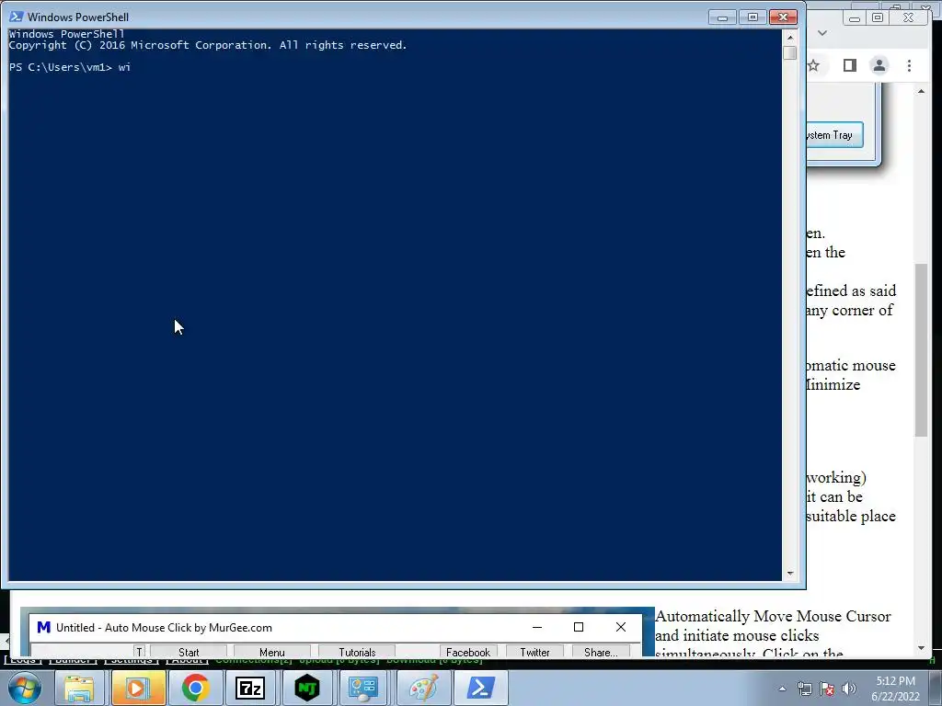Open Windows Explorer from the taskbar
The image size is (942, 706).
(x=79, y=688)
